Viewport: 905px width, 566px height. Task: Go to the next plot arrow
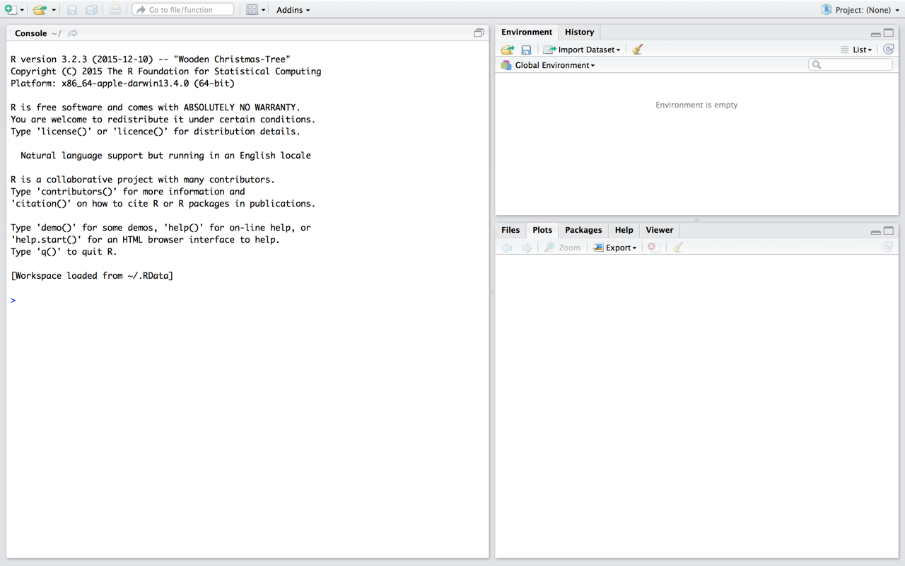[527, 248]
